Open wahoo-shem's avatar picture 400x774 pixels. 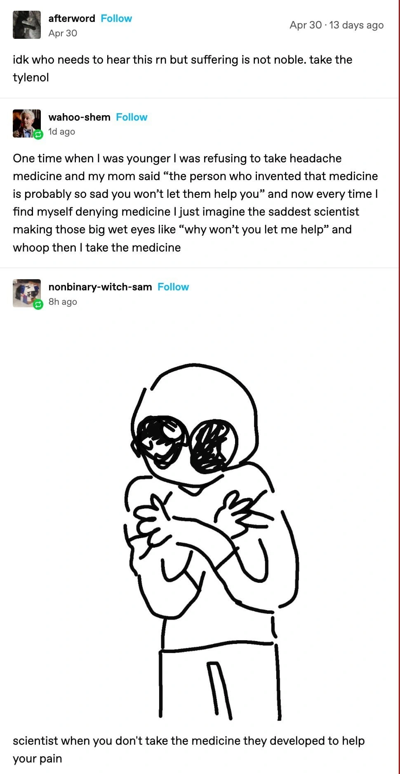coord(27,123)
